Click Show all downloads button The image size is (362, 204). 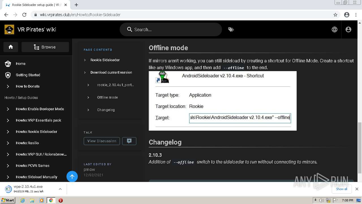[342, 189]
